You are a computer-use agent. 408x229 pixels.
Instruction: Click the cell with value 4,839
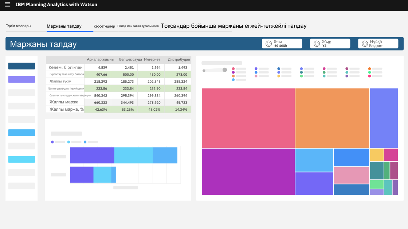pyautogui.click(x=98, y=67)
